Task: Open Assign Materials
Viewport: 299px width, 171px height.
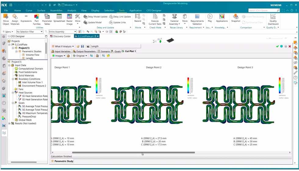Action: (15, 20)
